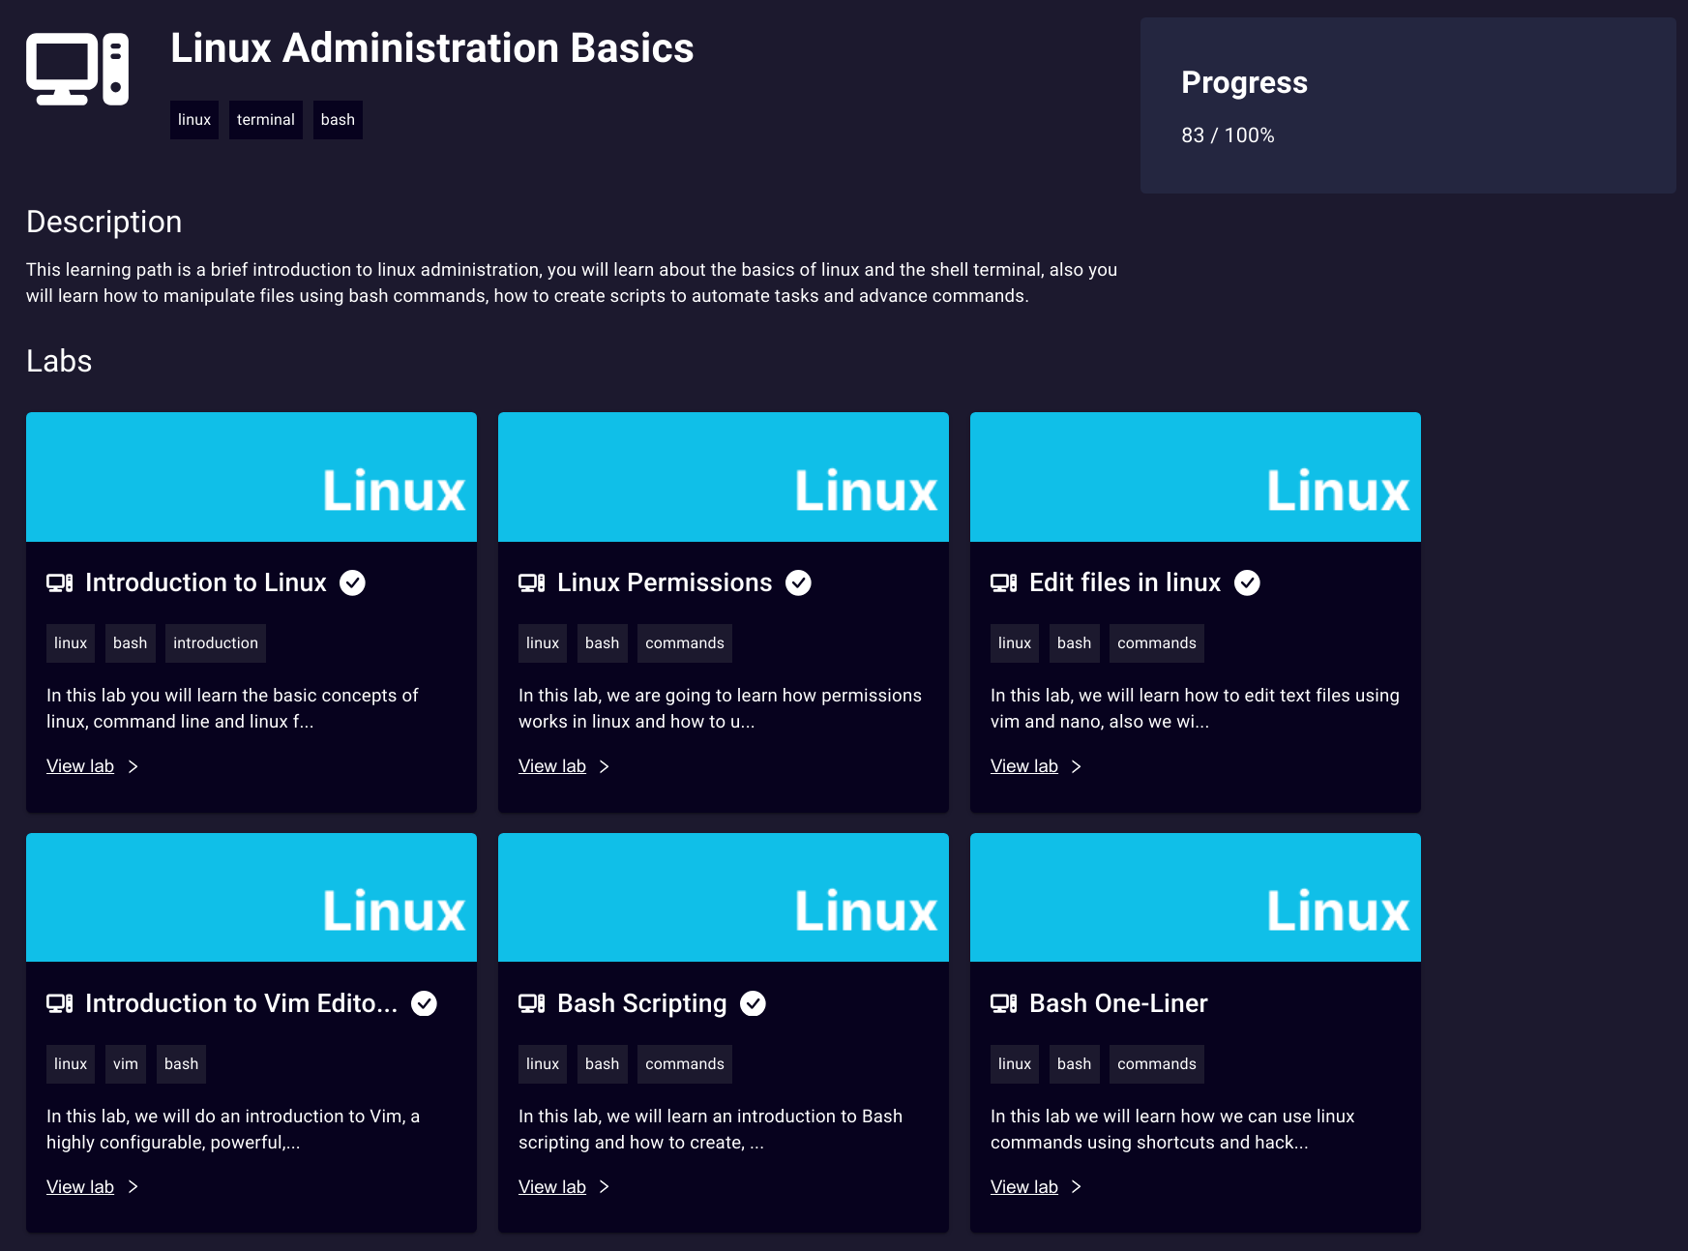This screenshot has width=1688, height=1251.
Task: Open View lab link for Linux Permissions
Action: [x=552, y=766]
